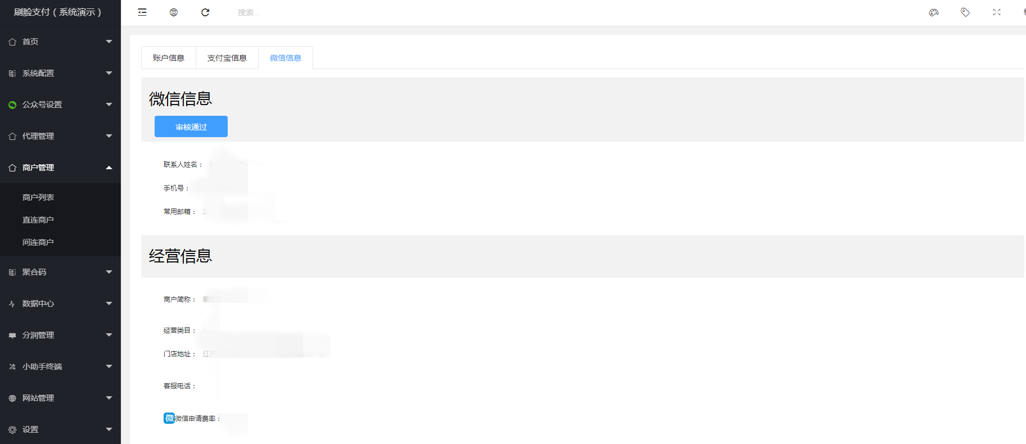Image resolution: width=1026 pixels, height=444 pixels.
Task: Click the 公众号设置 green WeChat icon
Action: [x=12, y=105]
